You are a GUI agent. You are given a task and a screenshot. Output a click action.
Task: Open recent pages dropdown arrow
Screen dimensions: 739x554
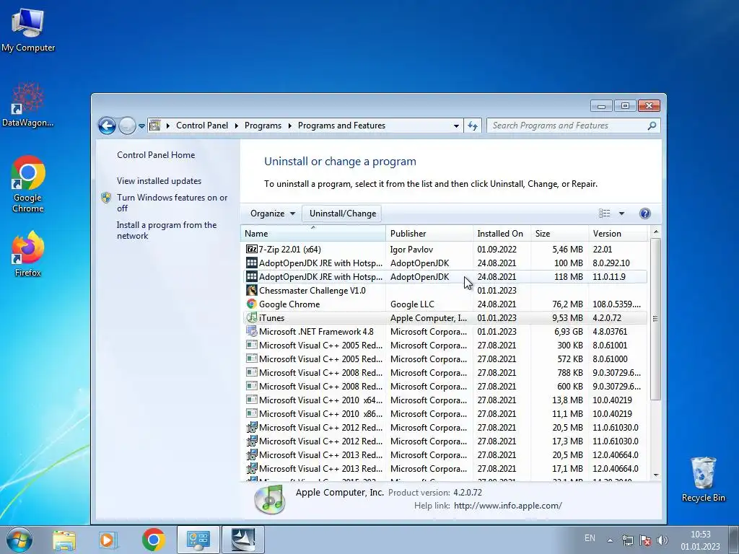pos(142,126)
